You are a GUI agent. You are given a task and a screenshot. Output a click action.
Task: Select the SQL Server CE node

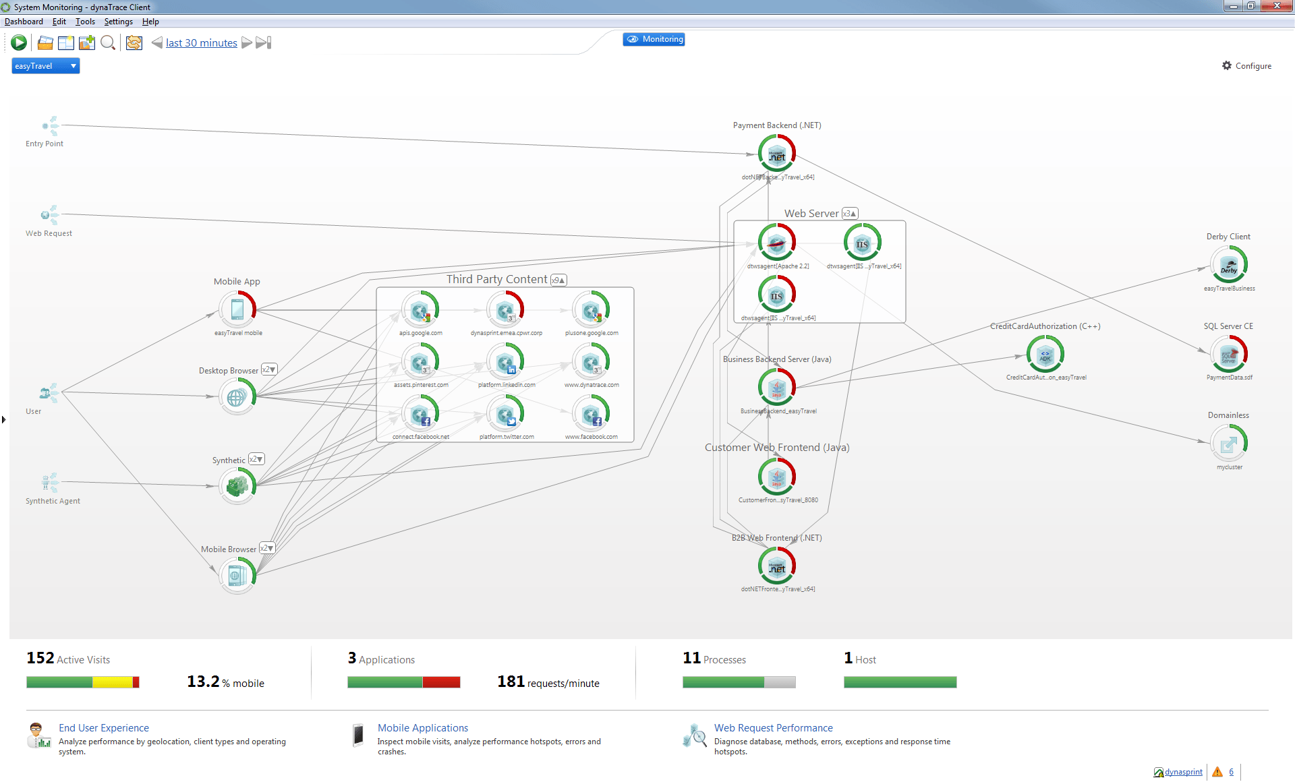coord(1229,354)
